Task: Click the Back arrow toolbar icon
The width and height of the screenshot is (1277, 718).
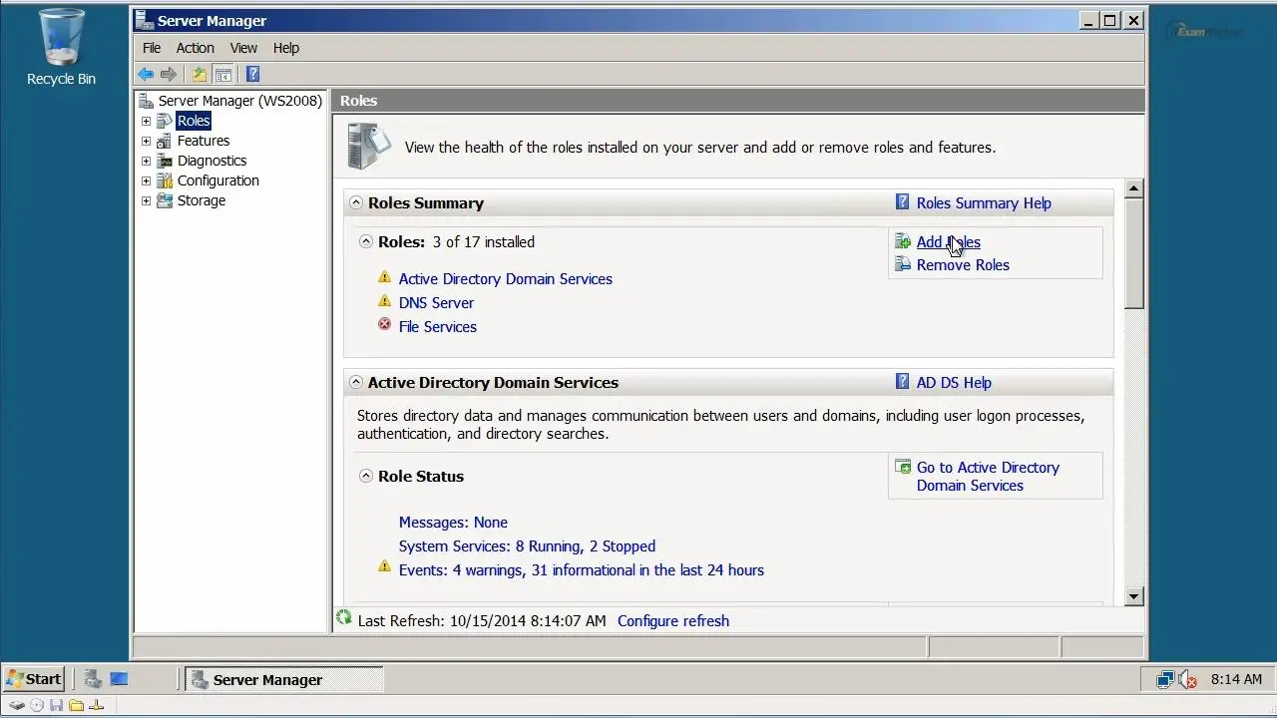Action: coord(146,74)
